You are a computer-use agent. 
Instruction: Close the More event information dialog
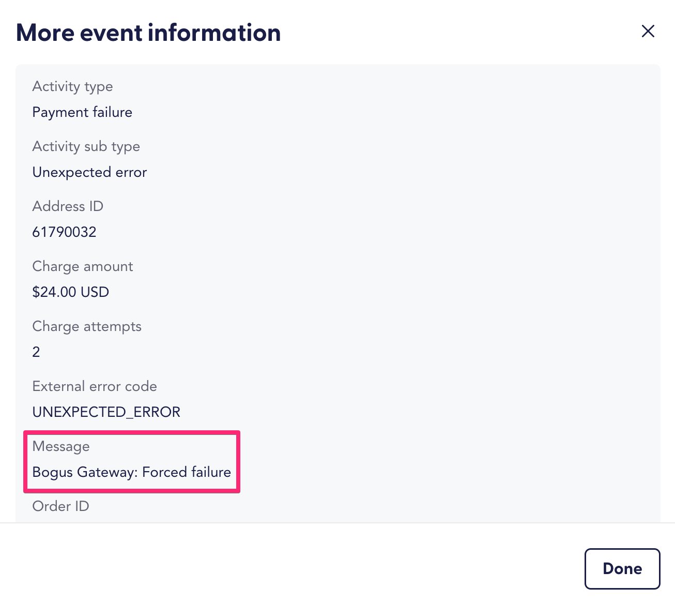(x=648, y=32)
